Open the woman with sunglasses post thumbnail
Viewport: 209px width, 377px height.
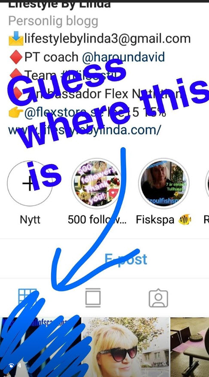pos(125,347)
